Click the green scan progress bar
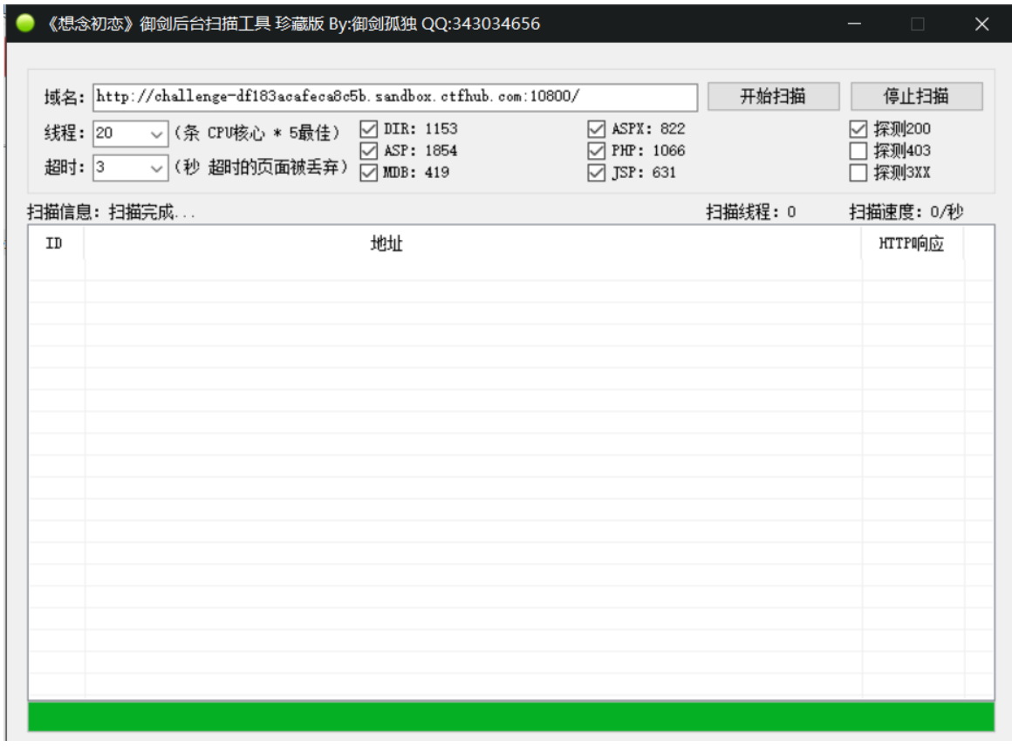Screen dimensions: 1012x747 click(x=511, y=716)
